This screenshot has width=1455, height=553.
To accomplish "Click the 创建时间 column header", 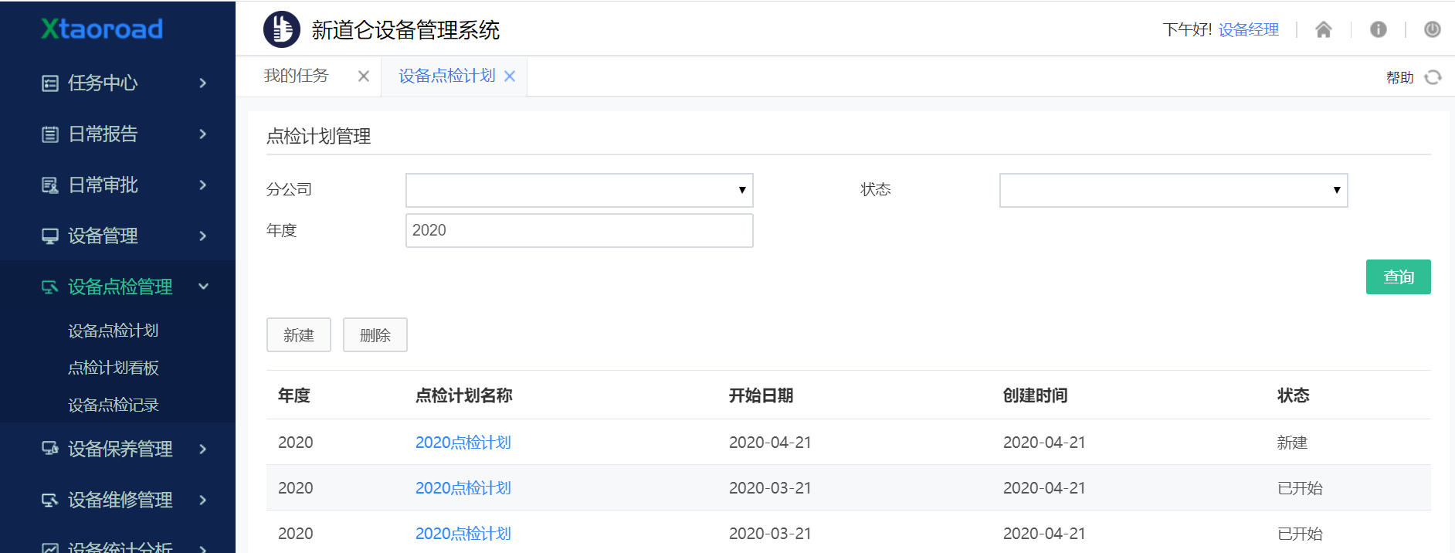I will pyautogui.click(x=1036, y=395).
